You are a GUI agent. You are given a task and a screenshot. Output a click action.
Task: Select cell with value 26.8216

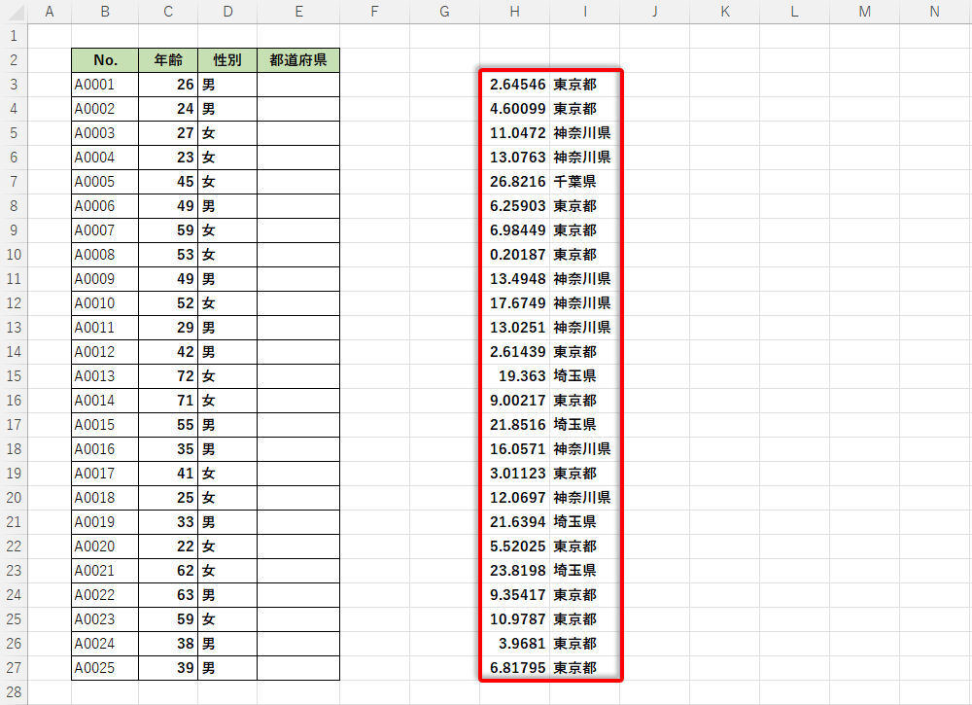point(514,182)
